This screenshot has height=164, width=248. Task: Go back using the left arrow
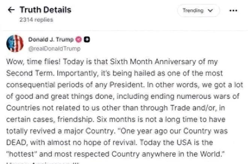[x=10, y=10]
